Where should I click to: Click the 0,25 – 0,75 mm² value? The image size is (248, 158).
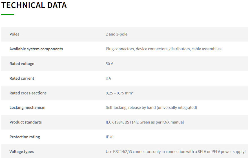click(x=119, y=93)
